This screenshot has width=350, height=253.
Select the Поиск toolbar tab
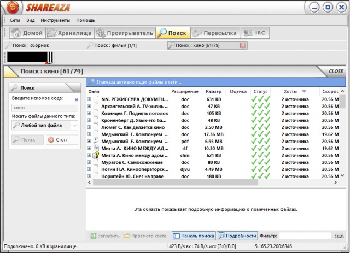[x=173, y=33]
